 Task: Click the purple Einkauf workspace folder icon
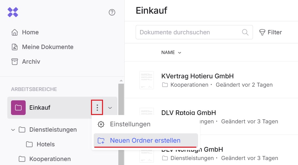pos(18,108)
